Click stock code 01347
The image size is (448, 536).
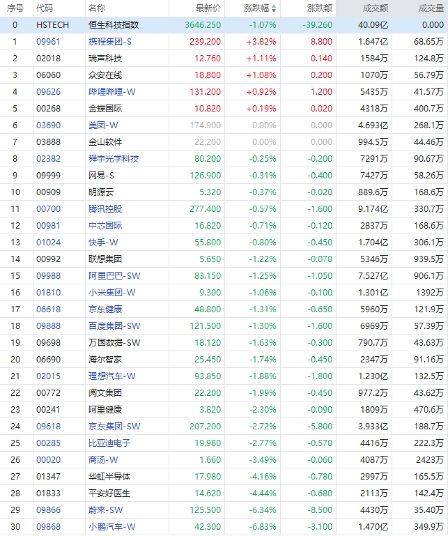point(48,477)
